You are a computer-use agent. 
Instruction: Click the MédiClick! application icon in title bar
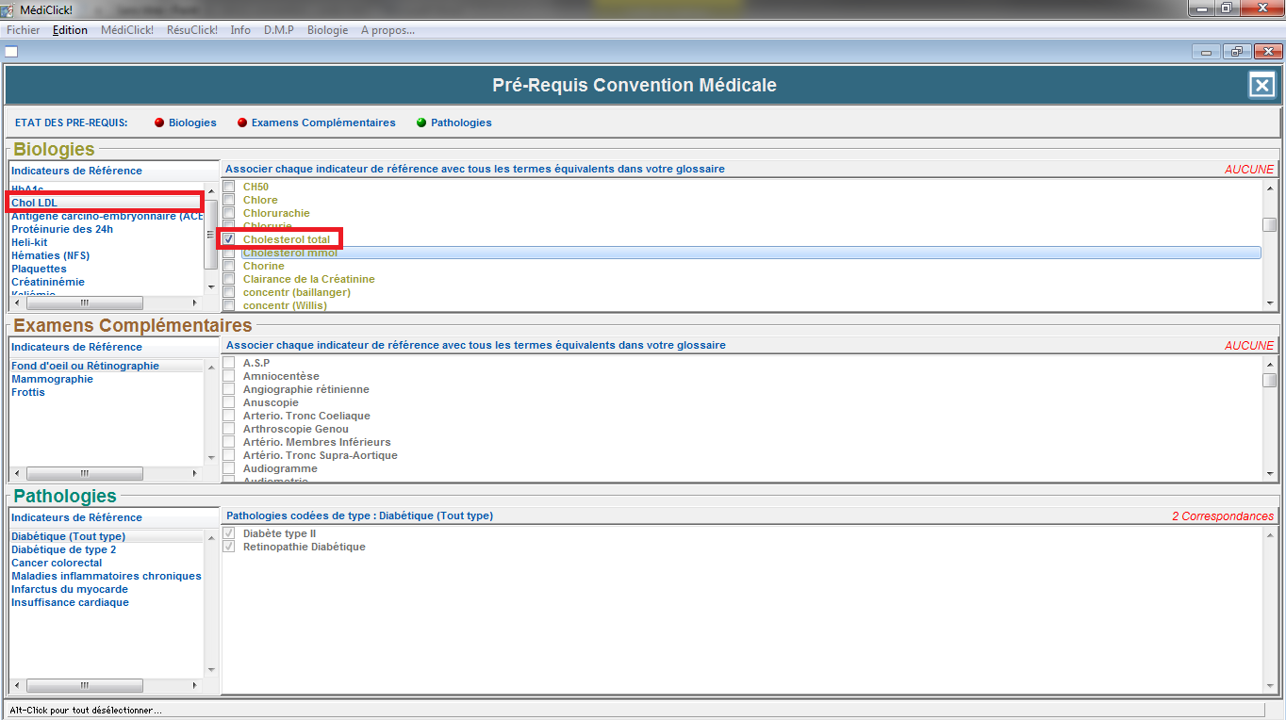8,9
